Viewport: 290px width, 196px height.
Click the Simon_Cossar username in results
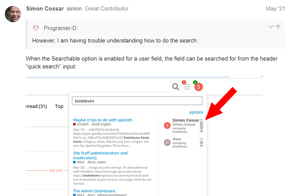(184, 125)
